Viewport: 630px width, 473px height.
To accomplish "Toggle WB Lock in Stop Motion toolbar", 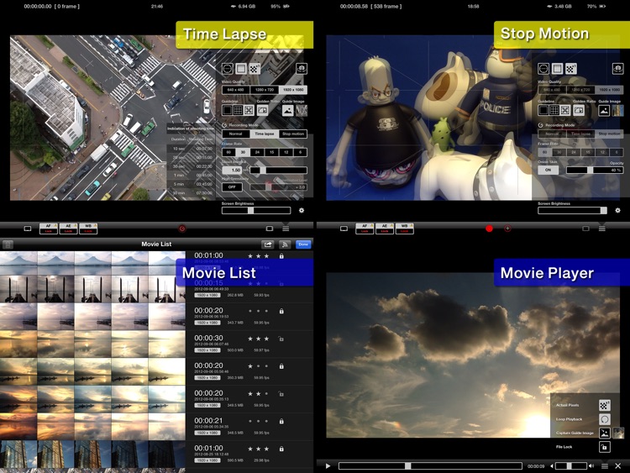I will [x=405, y=229].
